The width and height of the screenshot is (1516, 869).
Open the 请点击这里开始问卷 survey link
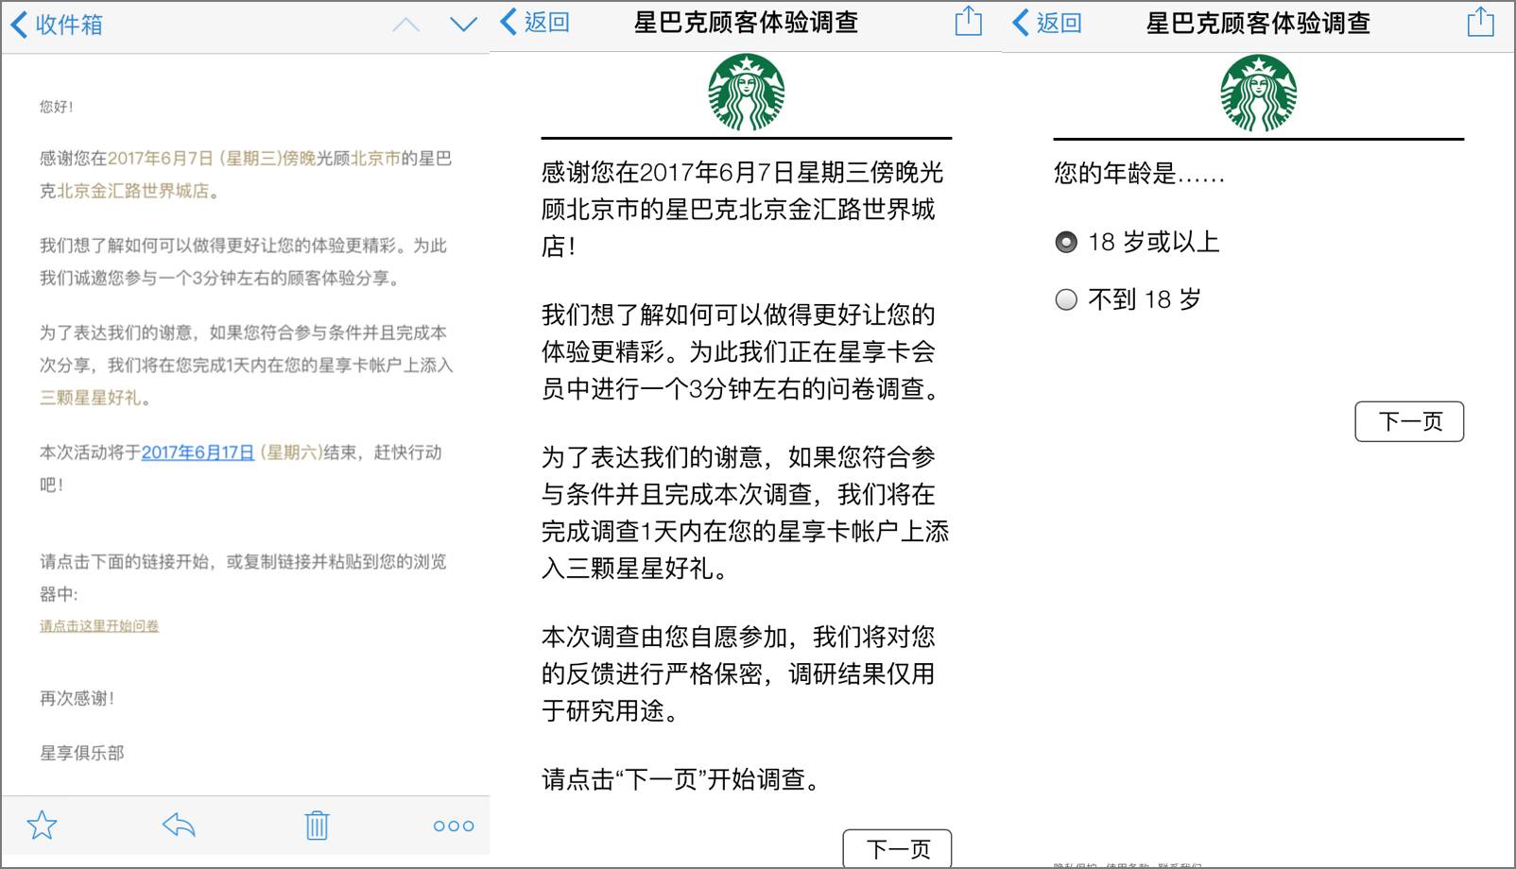point(99,626)
